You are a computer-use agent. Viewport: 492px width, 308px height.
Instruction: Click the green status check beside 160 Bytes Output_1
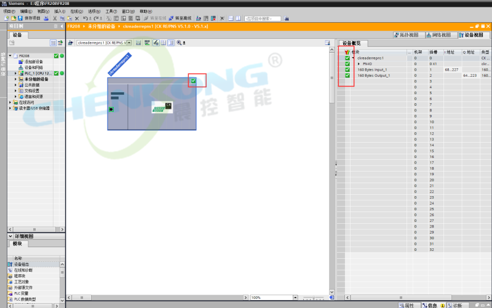(347, 76)
